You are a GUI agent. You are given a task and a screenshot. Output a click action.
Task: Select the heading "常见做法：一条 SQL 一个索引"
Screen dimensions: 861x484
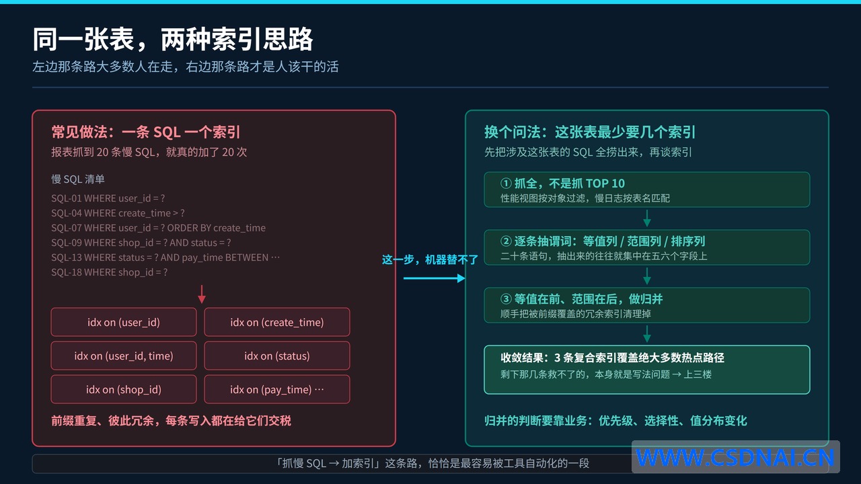(146, 132)
